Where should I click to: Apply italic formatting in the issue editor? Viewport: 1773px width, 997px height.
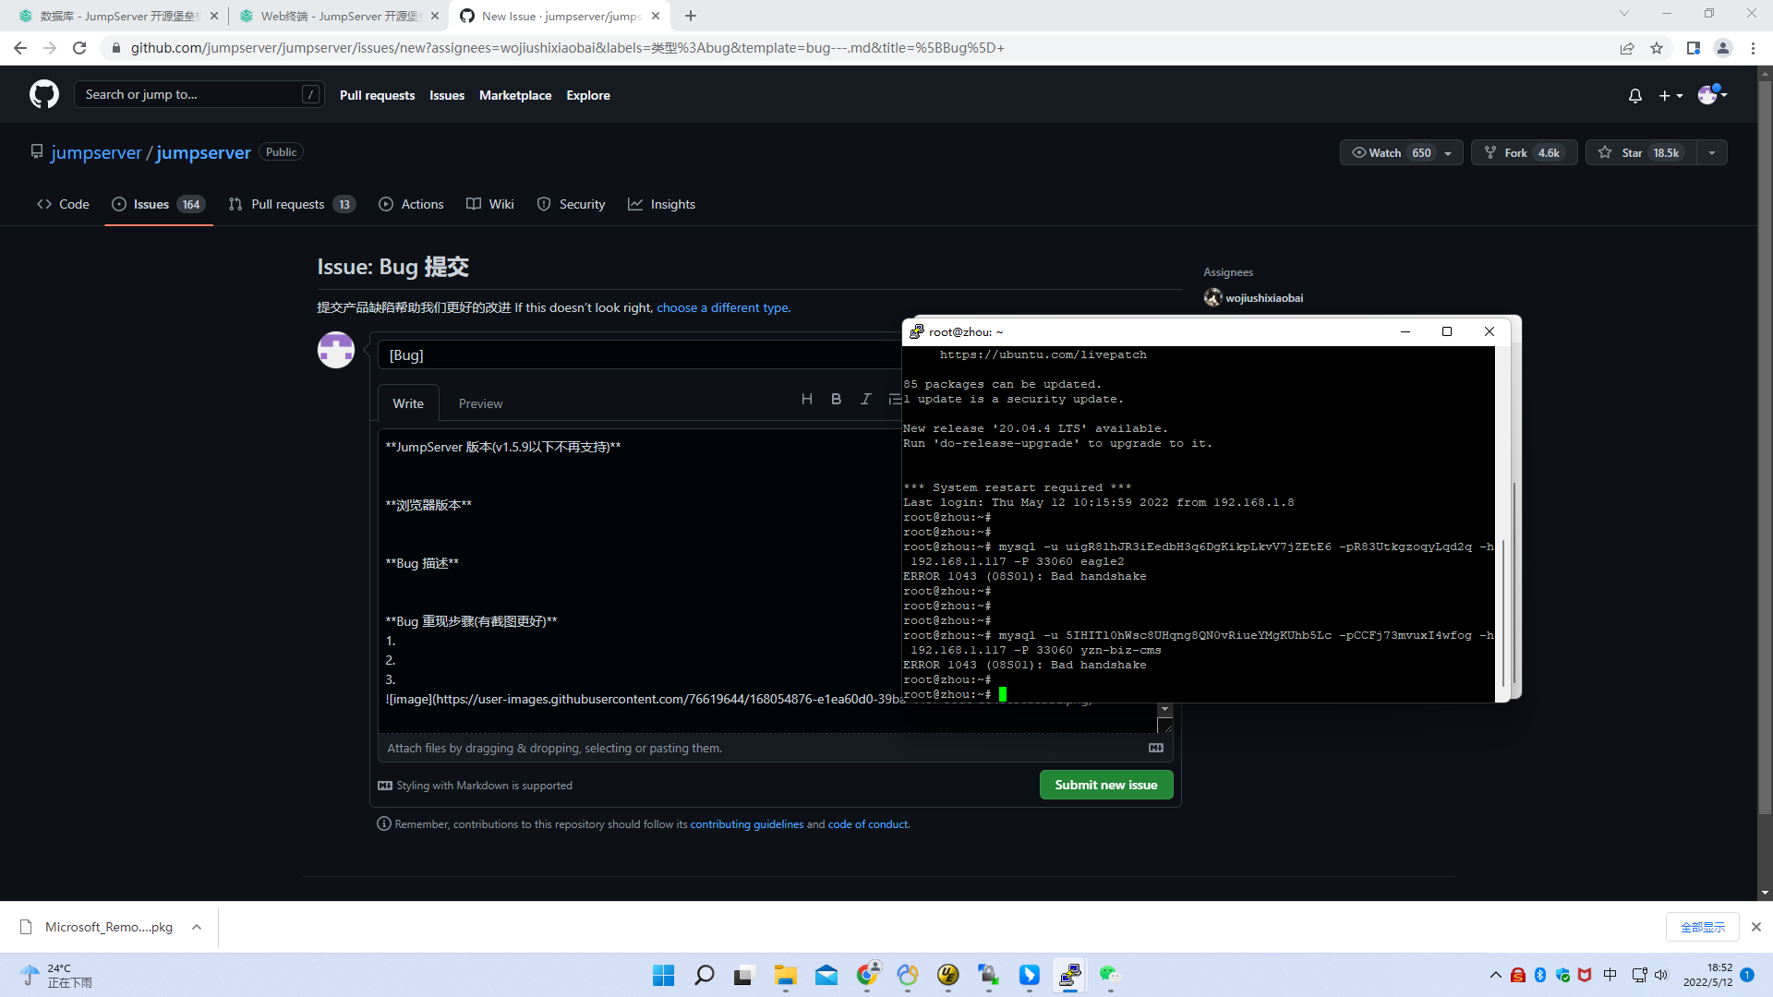click(866, 399)
